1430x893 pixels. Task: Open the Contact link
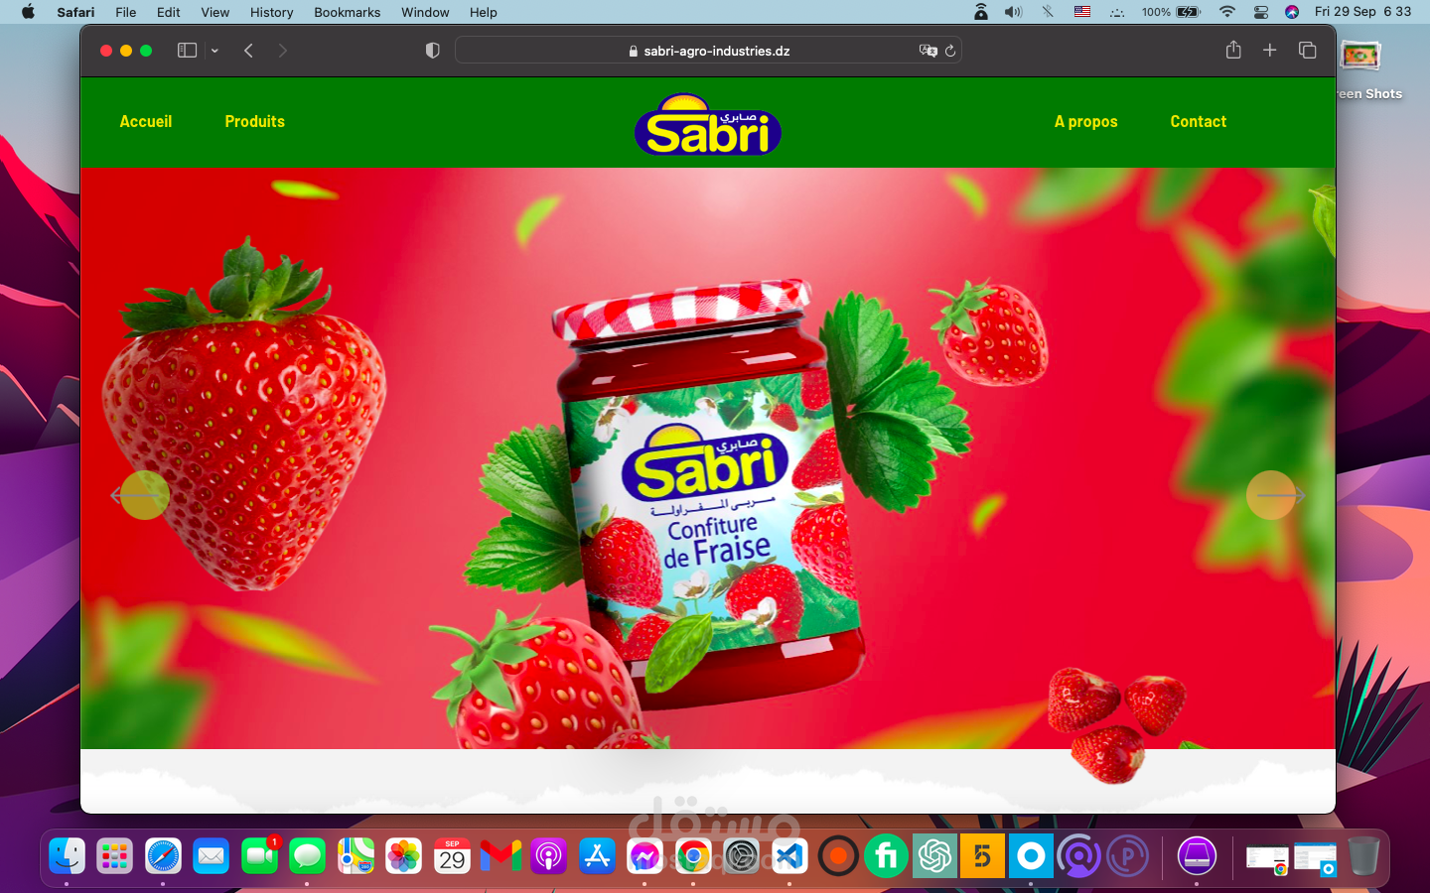(x=1198, y=121)
